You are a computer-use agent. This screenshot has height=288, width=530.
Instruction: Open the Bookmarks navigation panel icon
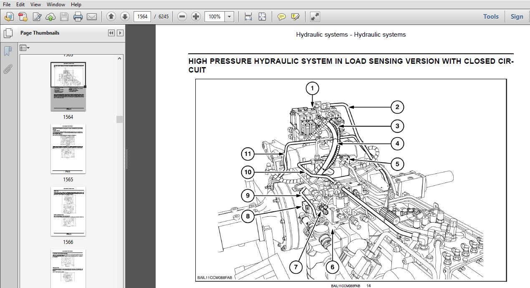tap(8, 51)
